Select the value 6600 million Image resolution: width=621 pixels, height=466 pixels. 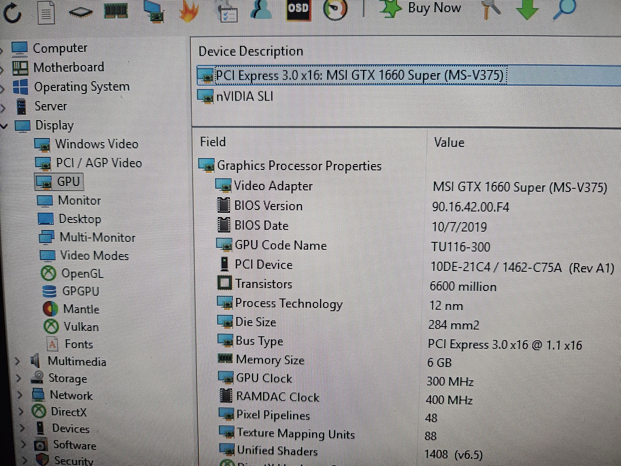[x=463, y=287]
